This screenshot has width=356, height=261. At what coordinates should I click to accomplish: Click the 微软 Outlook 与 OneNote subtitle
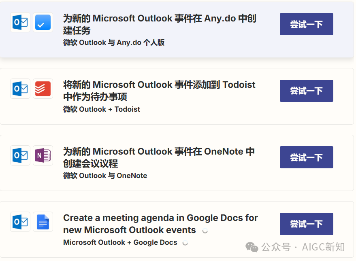tap(105, 176)
